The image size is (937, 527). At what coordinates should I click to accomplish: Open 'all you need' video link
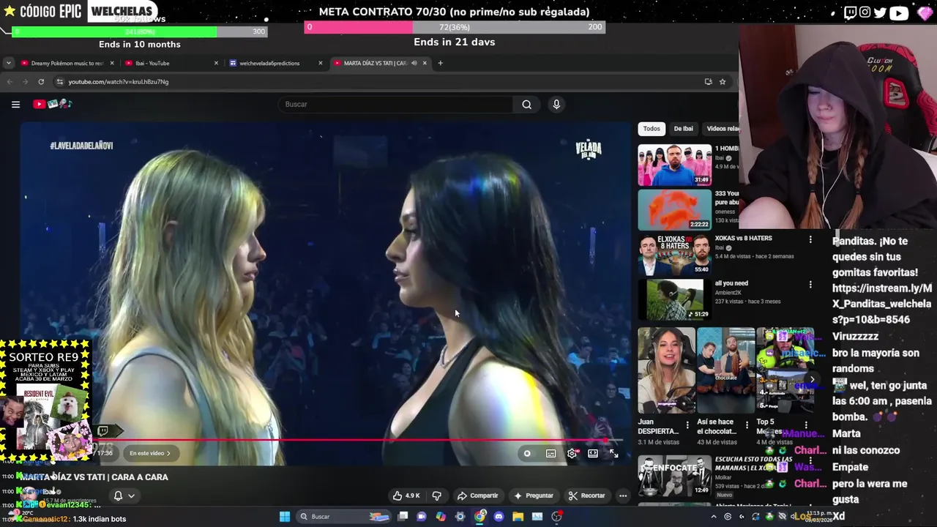coord(731,283)
